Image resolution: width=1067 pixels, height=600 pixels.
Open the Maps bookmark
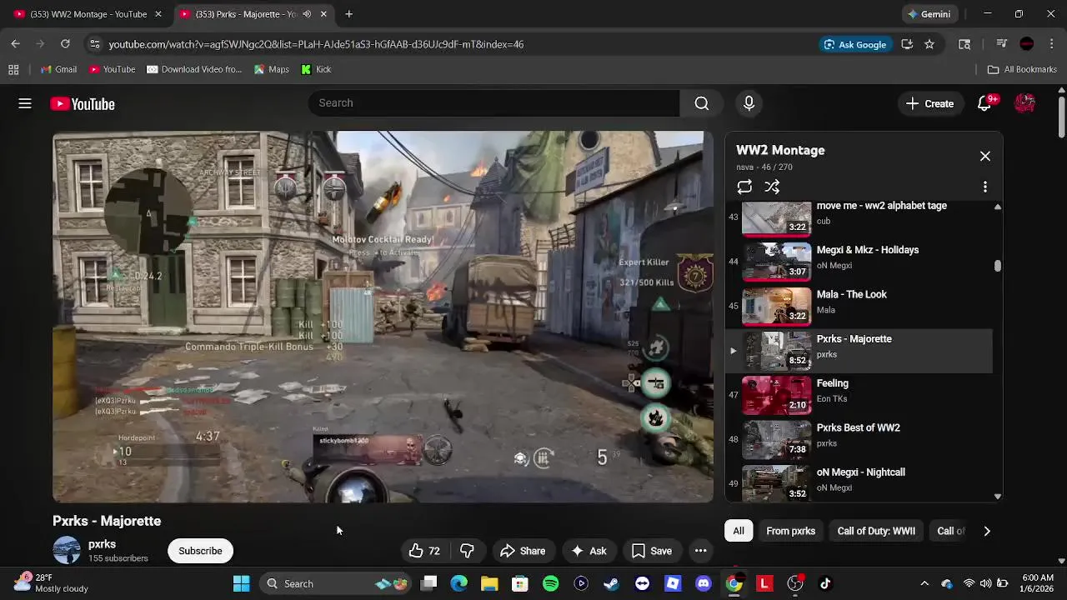point(272,69)
